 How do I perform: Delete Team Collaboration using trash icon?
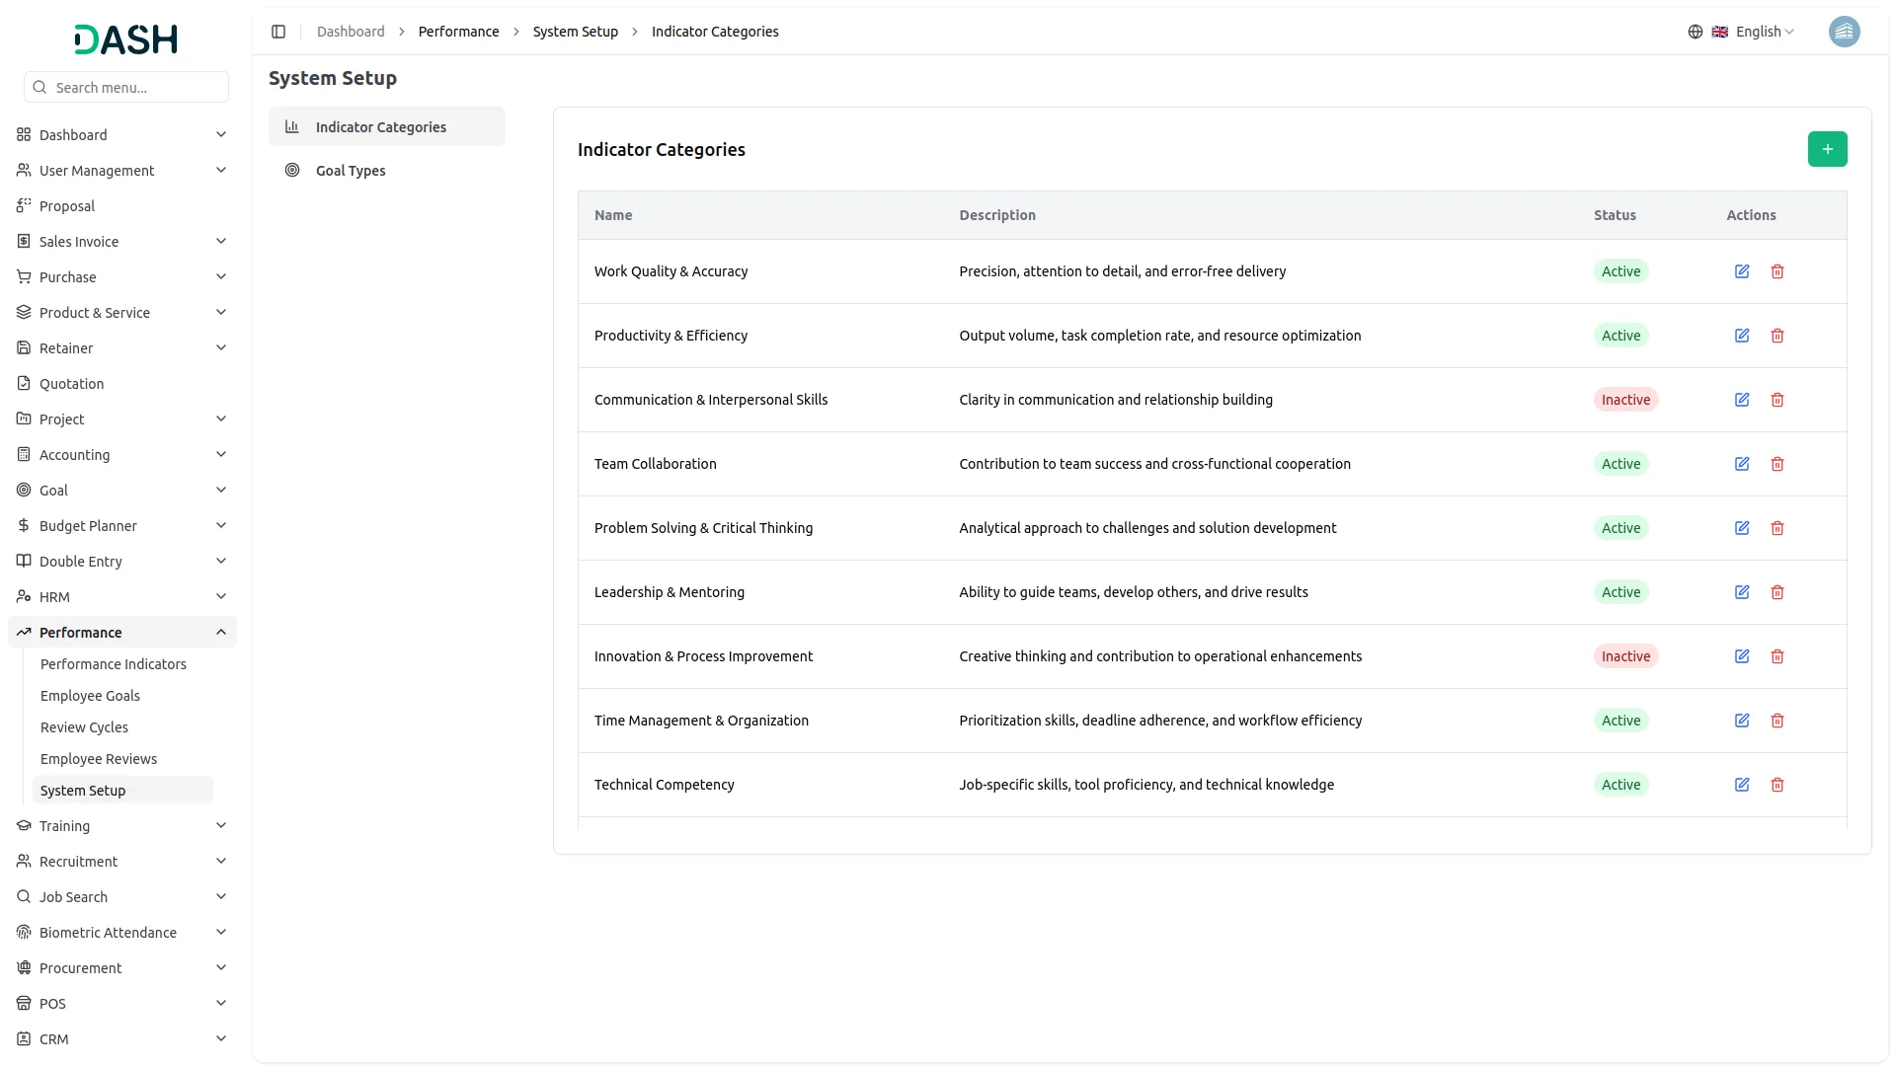(1777, 464)
